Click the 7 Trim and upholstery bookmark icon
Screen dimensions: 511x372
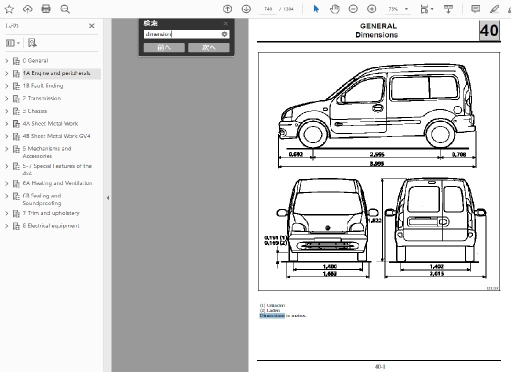click(16, 213)
